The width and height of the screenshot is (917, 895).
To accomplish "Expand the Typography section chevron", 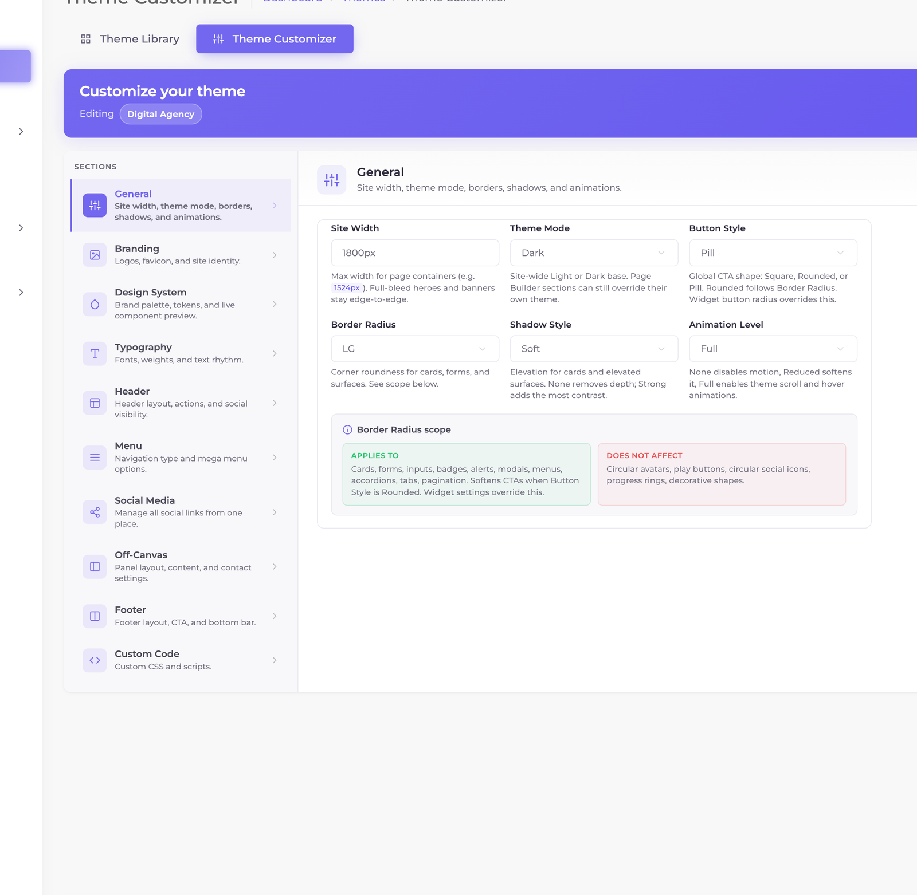I will click(275, 353).
